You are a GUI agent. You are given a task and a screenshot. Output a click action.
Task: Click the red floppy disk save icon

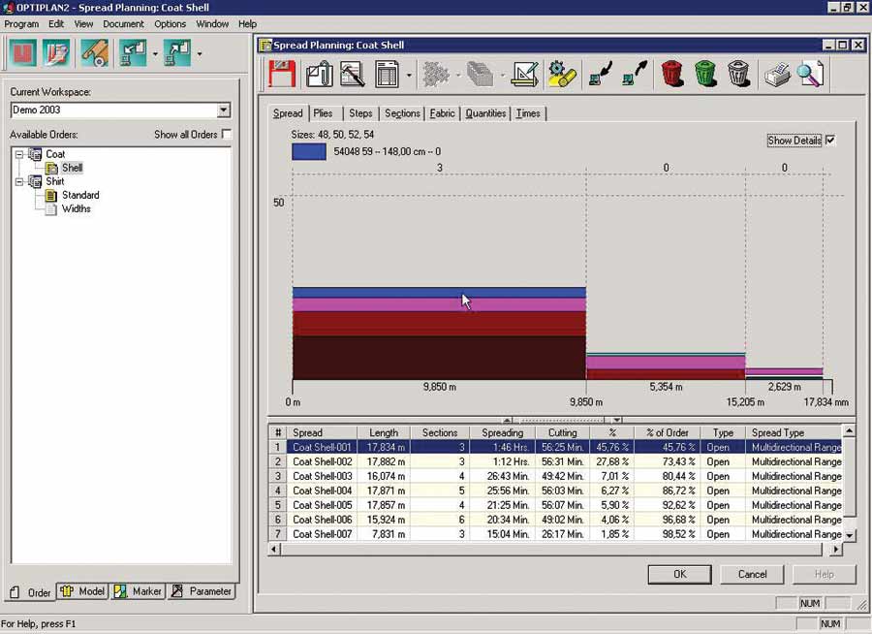283,74
